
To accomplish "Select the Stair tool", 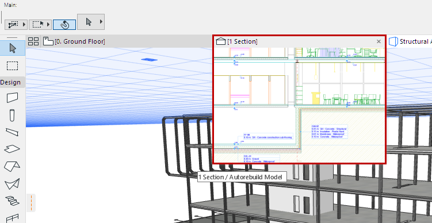I will (13, 201).
